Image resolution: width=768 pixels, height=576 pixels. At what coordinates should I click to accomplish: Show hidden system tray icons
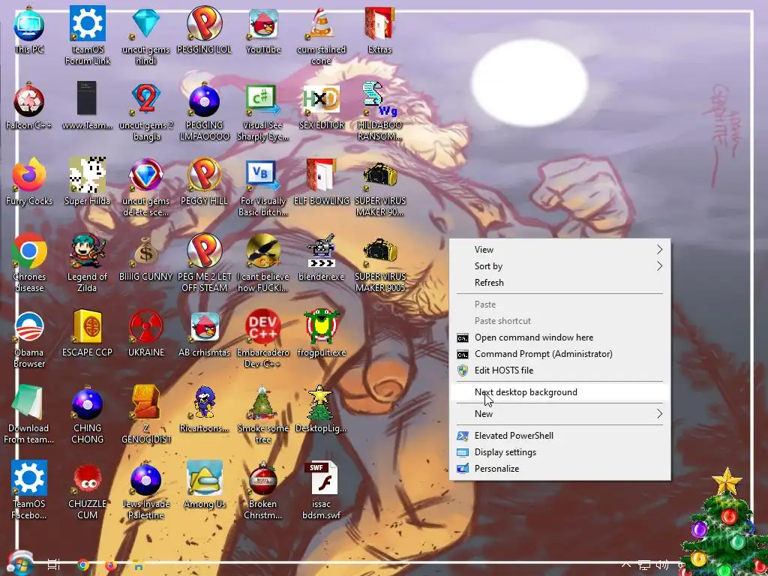coord(626,564)
